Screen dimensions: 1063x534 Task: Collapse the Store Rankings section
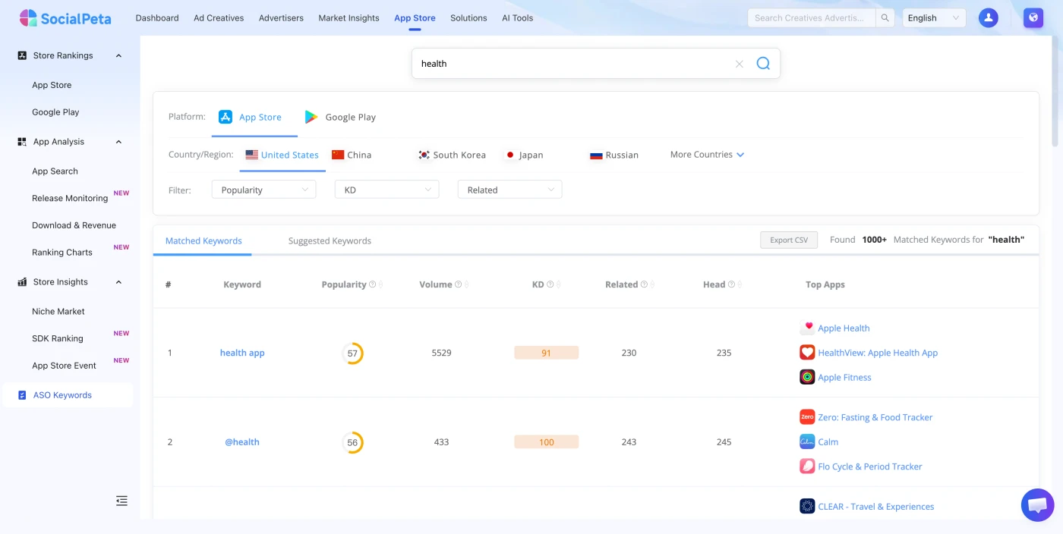point(118,55)
